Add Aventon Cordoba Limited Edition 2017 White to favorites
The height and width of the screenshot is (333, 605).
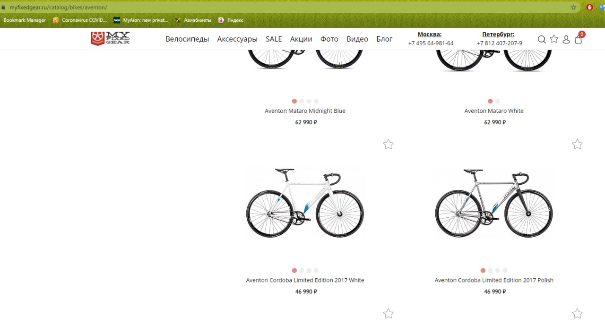point(388,144)
